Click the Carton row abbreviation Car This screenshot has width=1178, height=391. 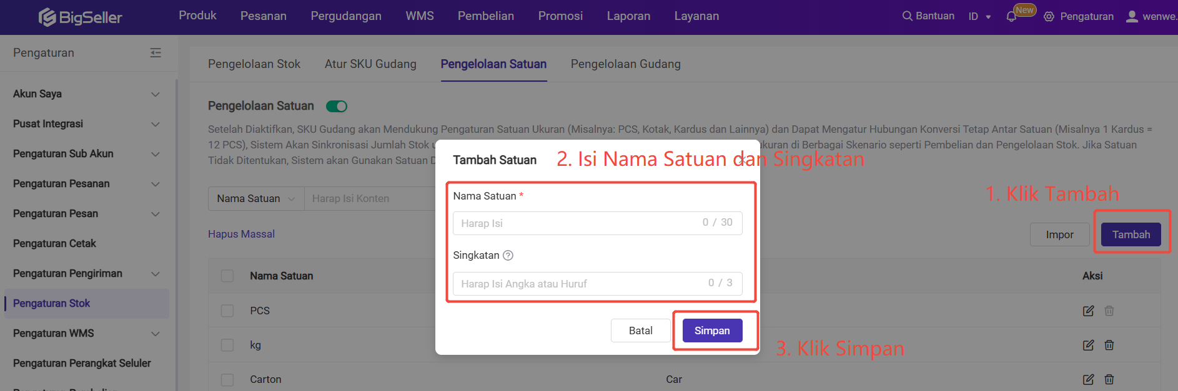point(674,379)
